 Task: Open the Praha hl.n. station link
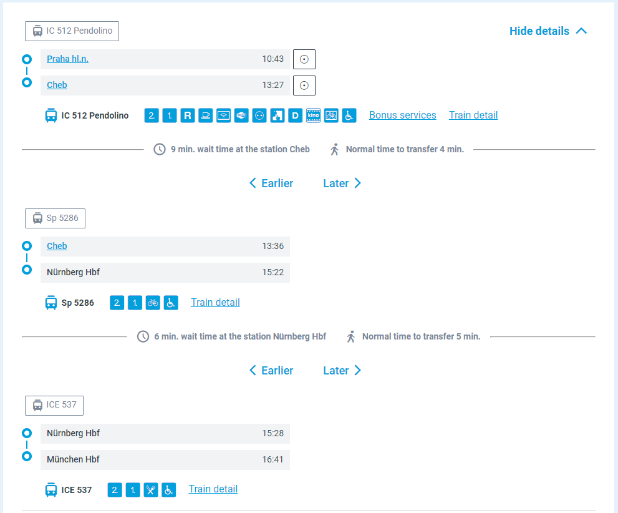[x=67, y=59]
